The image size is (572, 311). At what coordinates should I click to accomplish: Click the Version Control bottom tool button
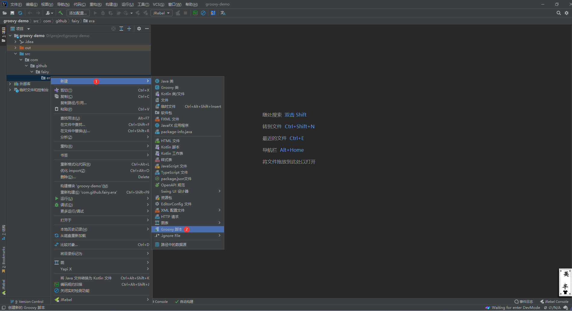pos(27,301)
